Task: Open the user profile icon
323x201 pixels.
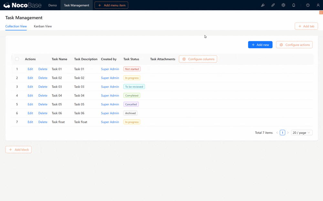Action: (318, 5)
